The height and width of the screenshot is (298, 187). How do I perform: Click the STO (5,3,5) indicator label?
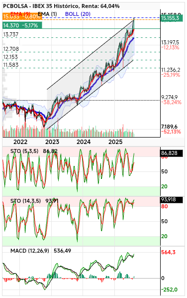pyautogui.click(x=24, y=151)
